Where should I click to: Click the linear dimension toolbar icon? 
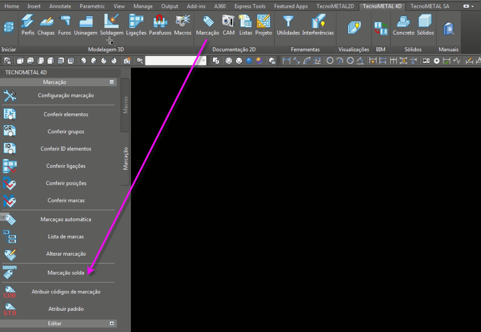[286, 61]
